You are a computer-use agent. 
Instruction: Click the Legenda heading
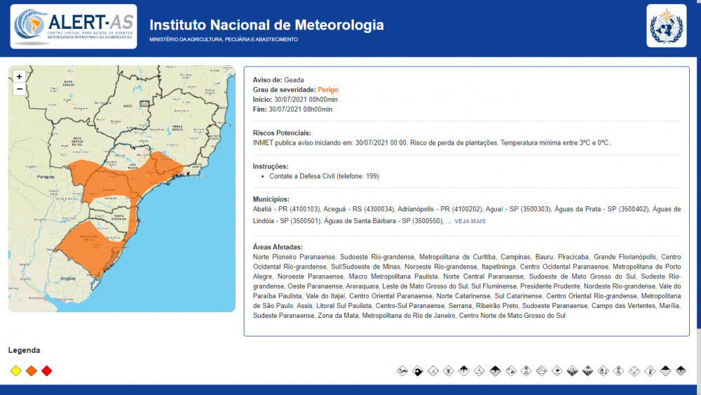point(24,350)
